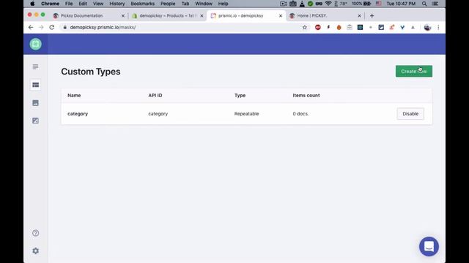The height and width of the screenshot is (263, 469).
Task: Open the Chrome three-dot menu
Action: coord(438,28)
